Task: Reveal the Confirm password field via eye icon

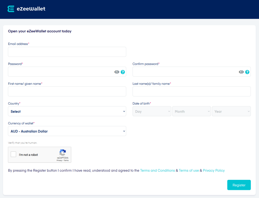Action: pyautogui.click(x=241, y=72)
